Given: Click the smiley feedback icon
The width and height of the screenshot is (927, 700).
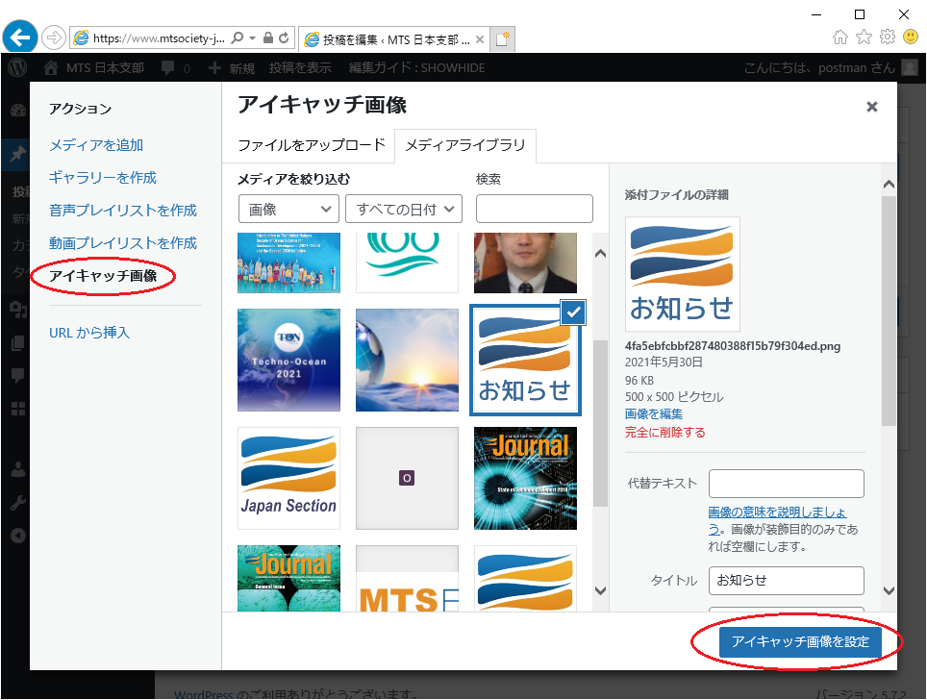Looking at the screenshot, I should (910, 37).
